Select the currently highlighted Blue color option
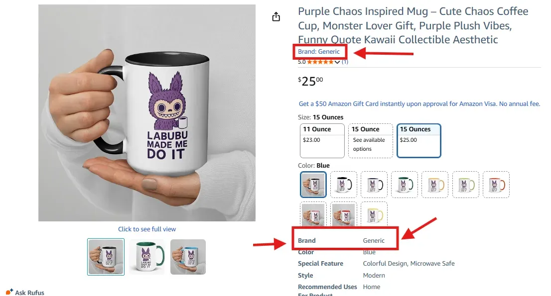Screen dimensions: 551x296 pyautogui.click(x=313, y=184)
